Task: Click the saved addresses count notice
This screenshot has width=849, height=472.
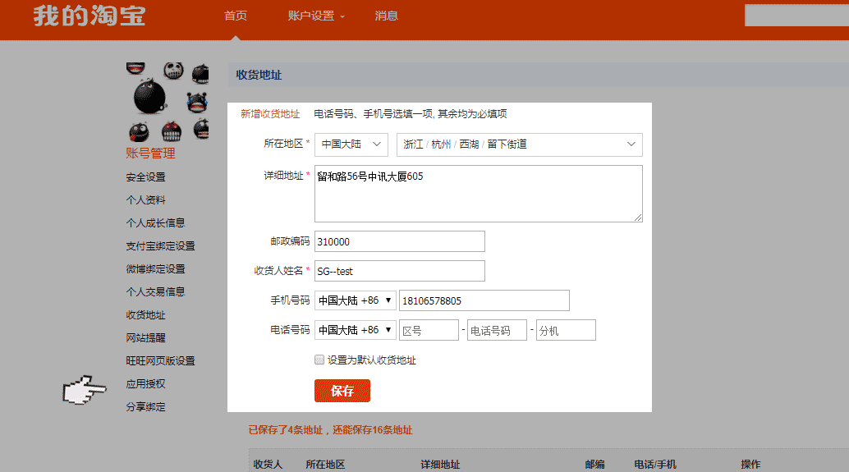Action: pyautogui.click(x=330, y=430)
